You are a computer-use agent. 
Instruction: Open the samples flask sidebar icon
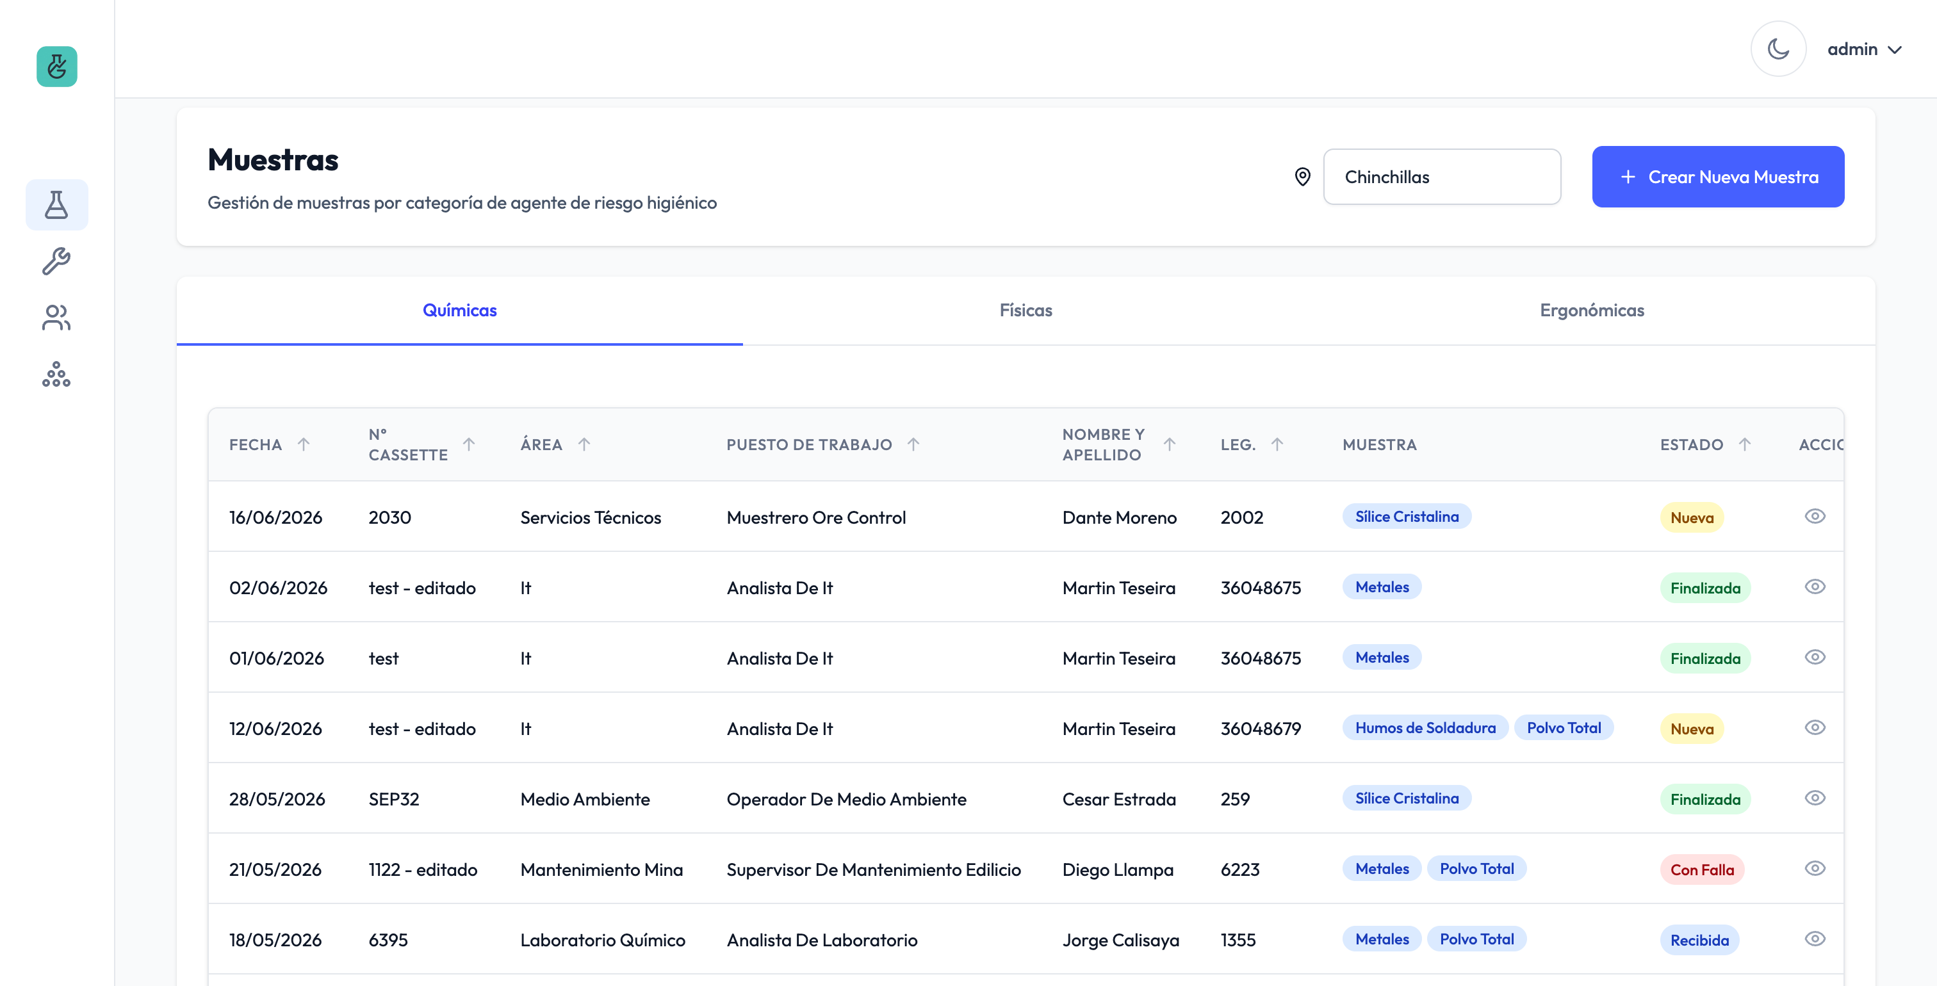pyautogui.click(x=56, y=204)
